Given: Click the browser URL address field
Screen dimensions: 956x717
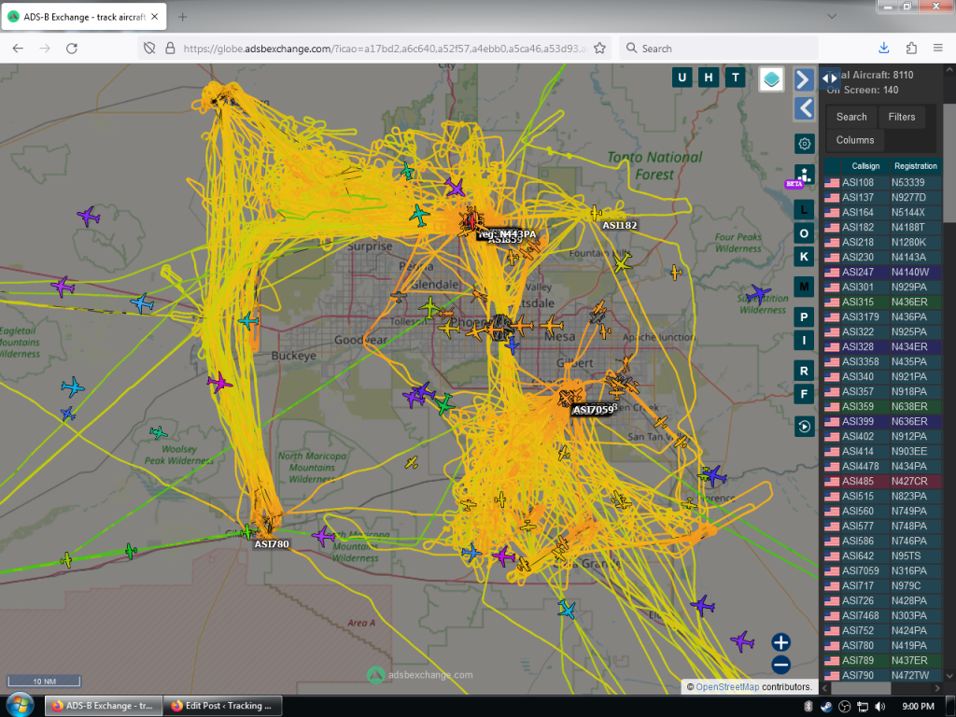Looking at the screenshot, I should (x=384, y=49).
